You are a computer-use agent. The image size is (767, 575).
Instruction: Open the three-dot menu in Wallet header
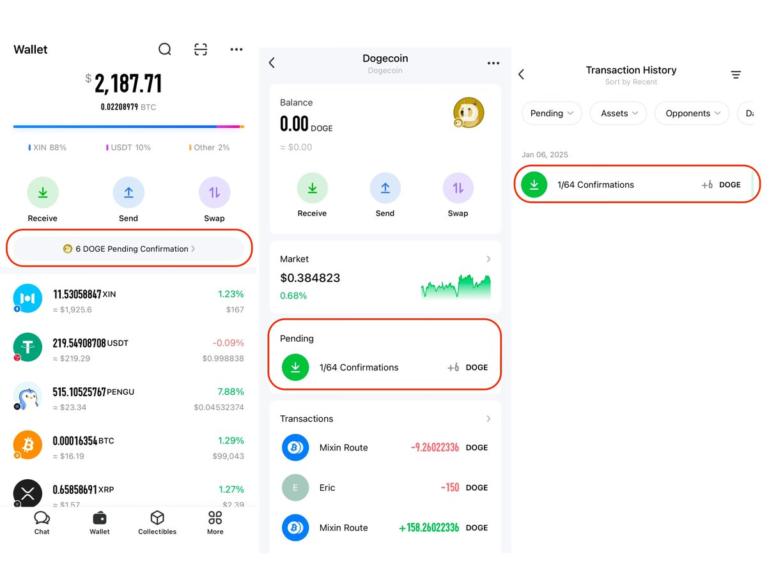click(x=236, y=49)
